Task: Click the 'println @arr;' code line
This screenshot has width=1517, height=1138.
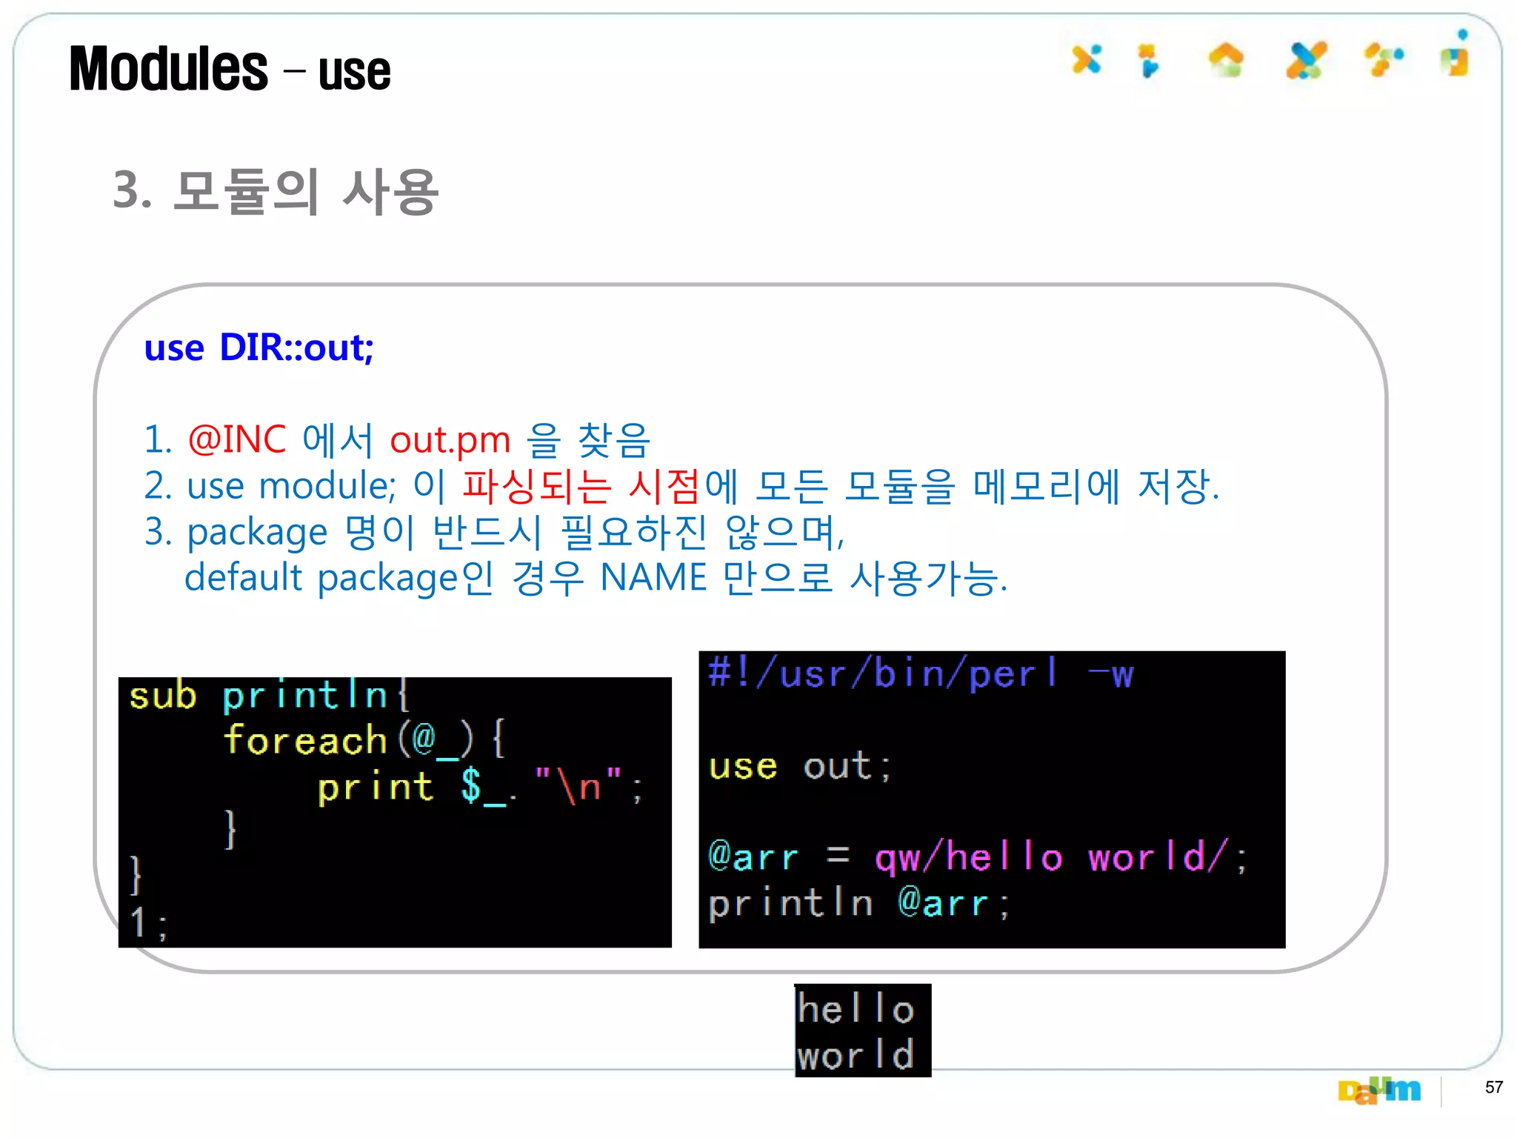Action: coord(858,903)
